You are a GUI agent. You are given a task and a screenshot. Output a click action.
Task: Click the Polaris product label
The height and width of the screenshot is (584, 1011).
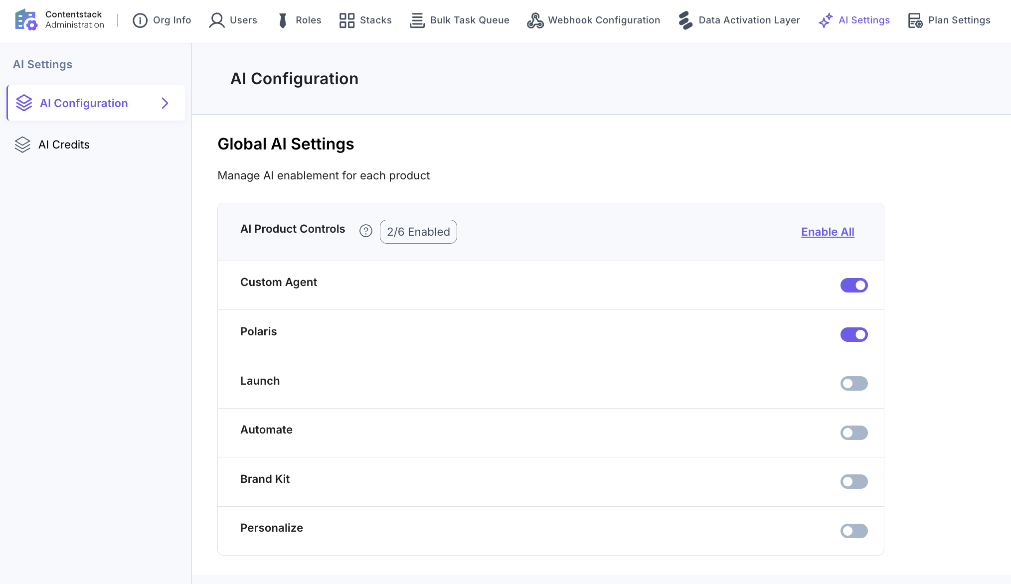258,331
